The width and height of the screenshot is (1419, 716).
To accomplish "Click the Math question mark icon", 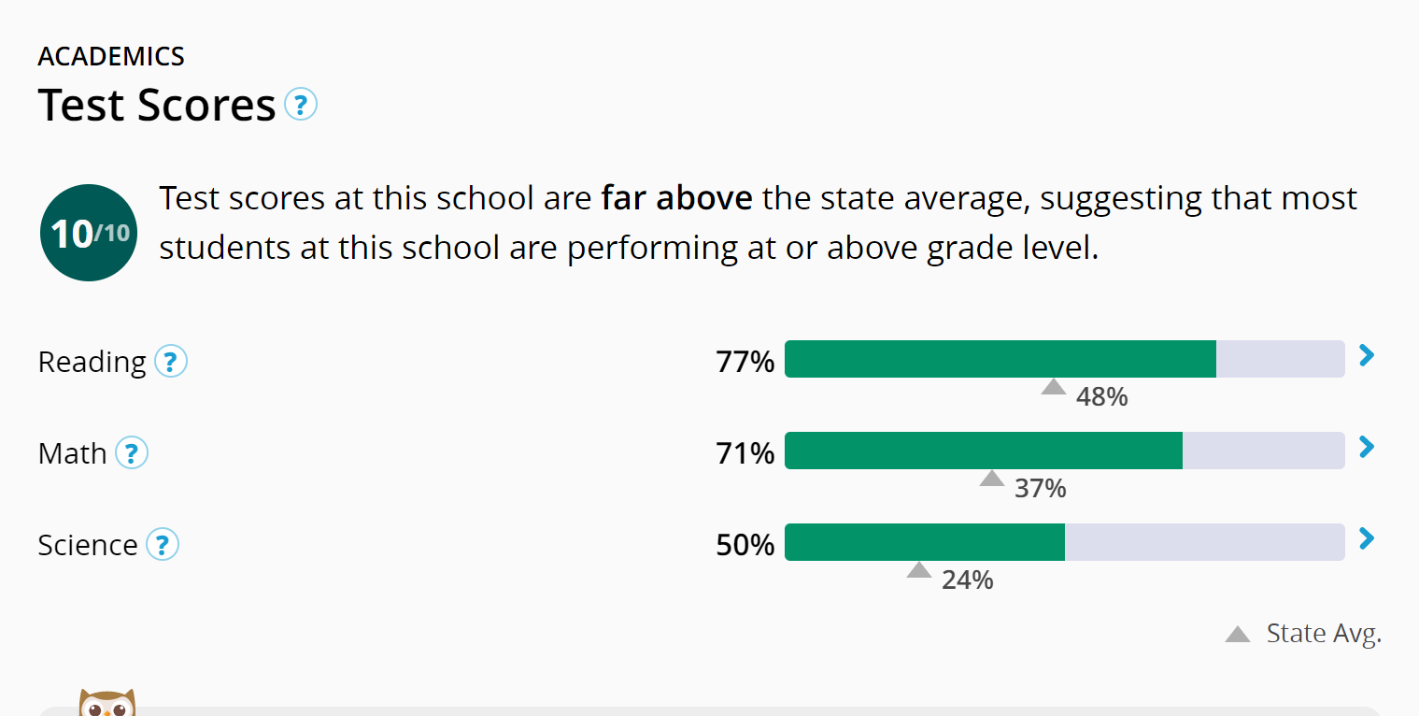I will pyautogui.click(x=132, y=453).
